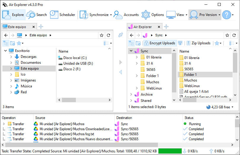Image resolution: width=240 pixels, height=155 pixels.
Task: Open the free space dropdown
Action: [x=232, y=107]
